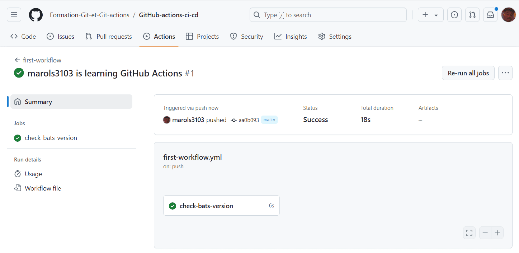Open the three-dot more options menu
The width and height of the screenshot is (519, 253).
(505, 73)
